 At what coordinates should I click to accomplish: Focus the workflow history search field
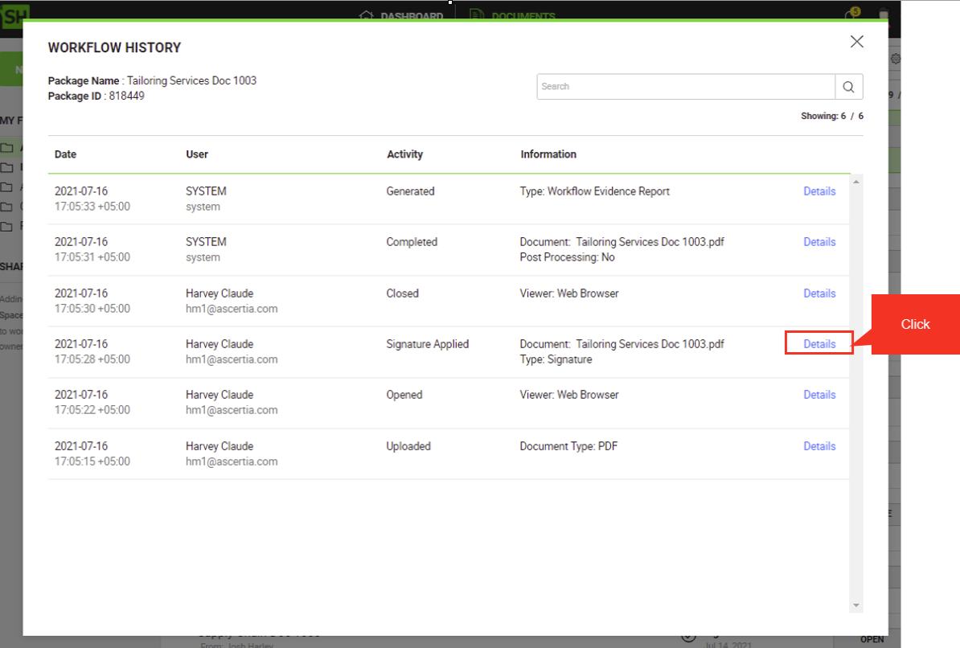pos(686,87)
